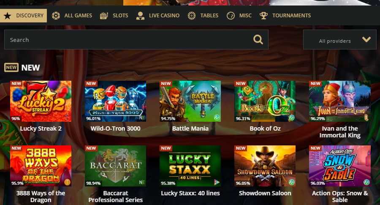
Task: Click the Showdown Saloon title link
Action: (265, 193)
